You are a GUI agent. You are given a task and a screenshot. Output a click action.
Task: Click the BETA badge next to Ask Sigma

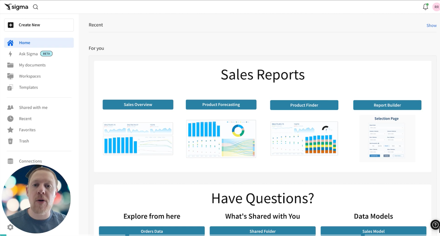46,54
